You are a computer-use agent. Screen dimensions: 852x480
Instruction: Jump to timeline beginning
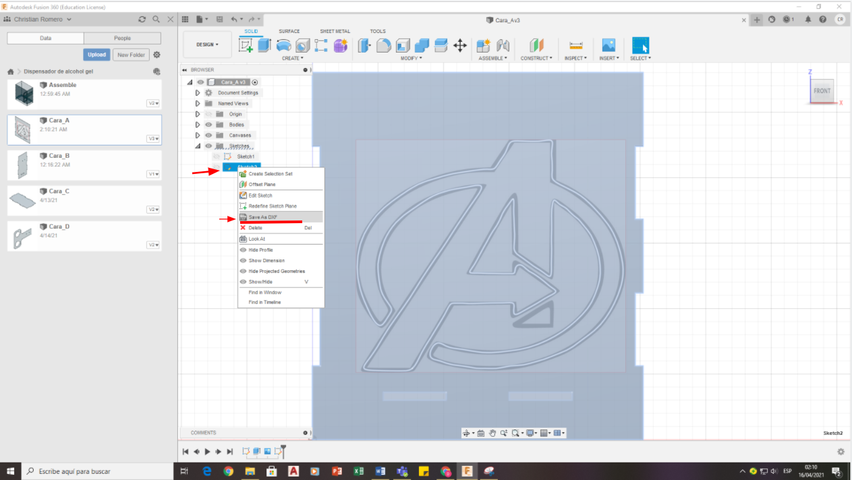click(x=186, y=452)
